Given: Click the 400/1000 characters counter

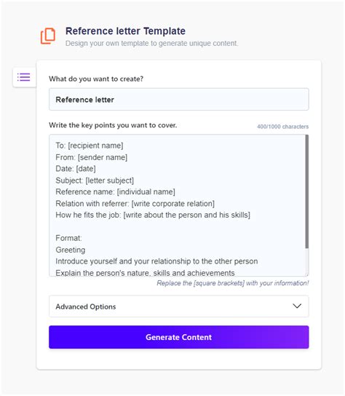Looking at the screenshot, I should tap(282, 127).
